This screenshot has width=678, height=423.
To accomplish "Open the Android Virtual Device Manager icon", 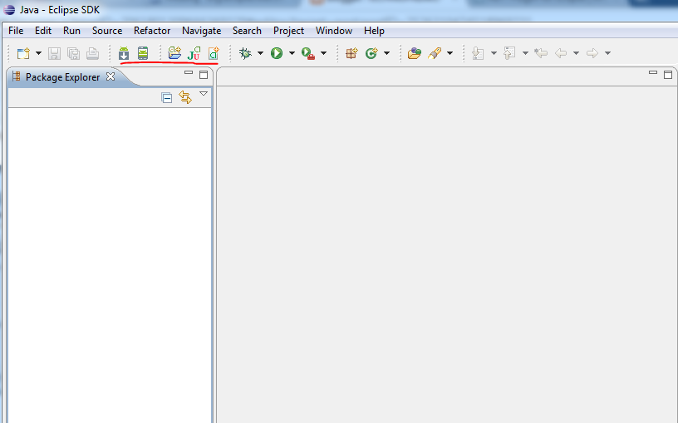I will tap(143, 53).
